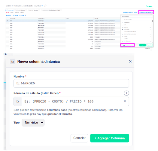Close the Nueva columna dinámica dialog
Viewport: 158px width, 151px height.
pos(130,61)
